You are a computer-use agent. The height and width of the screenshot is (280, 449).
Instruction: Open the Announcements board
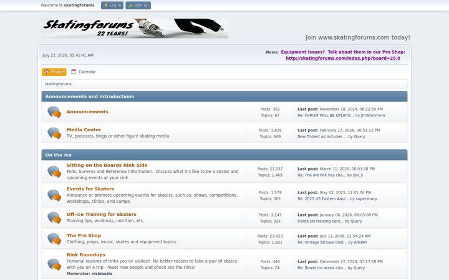87,112
